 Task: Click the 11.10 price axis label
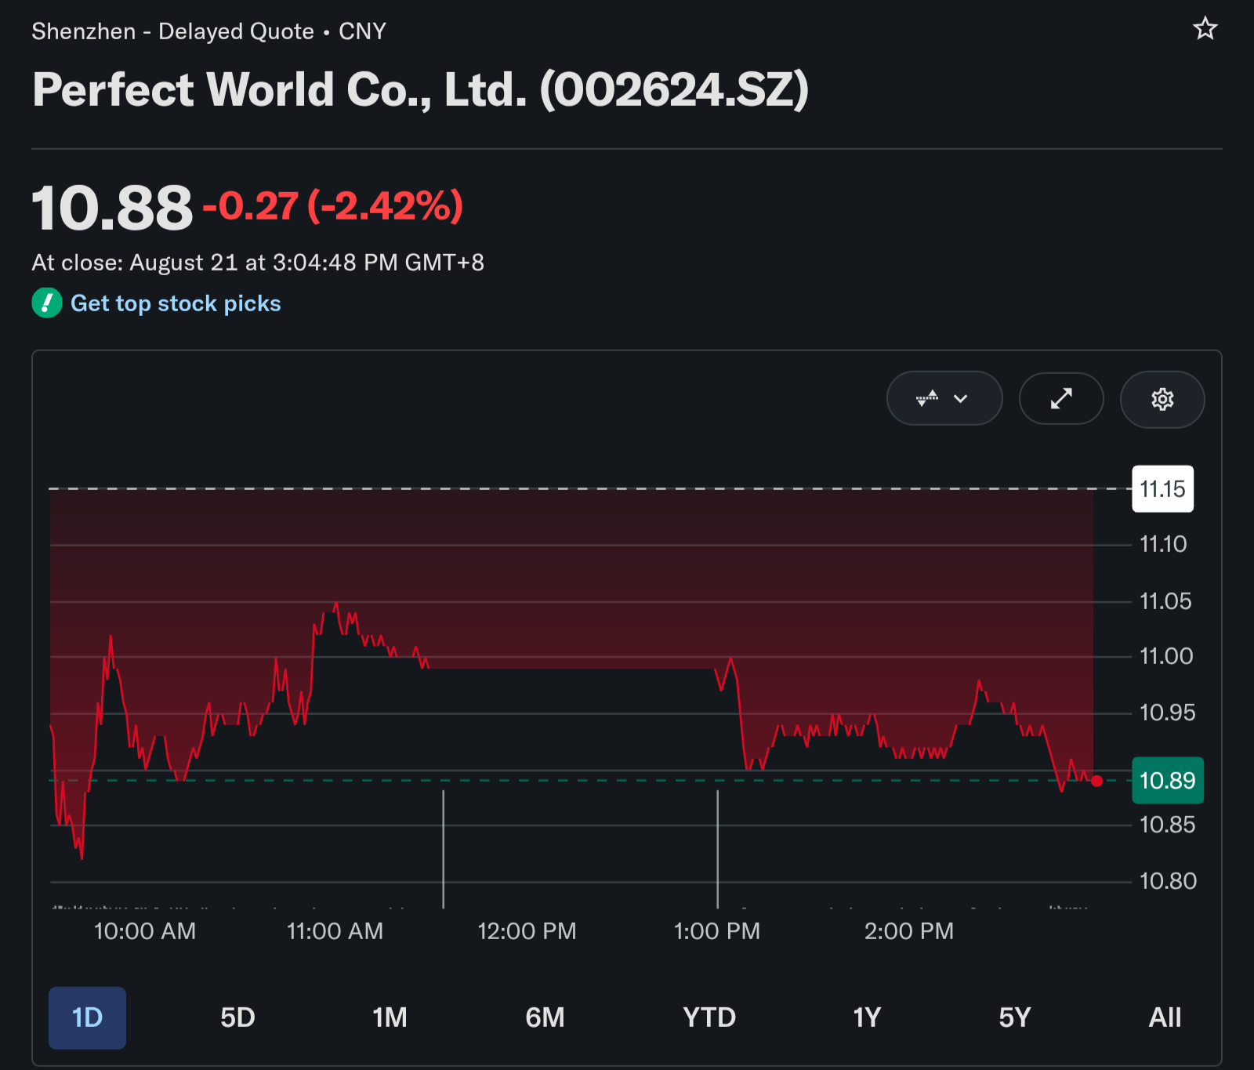1163,544
